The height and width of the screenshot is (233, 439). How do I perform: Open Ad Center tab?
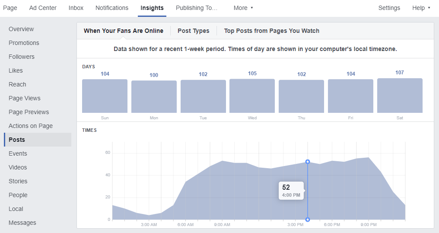coord(43,8)
